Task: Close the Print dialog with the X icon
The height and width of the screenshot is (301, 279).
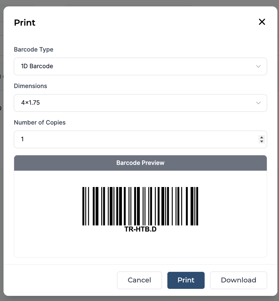Action: pos(262,22)
